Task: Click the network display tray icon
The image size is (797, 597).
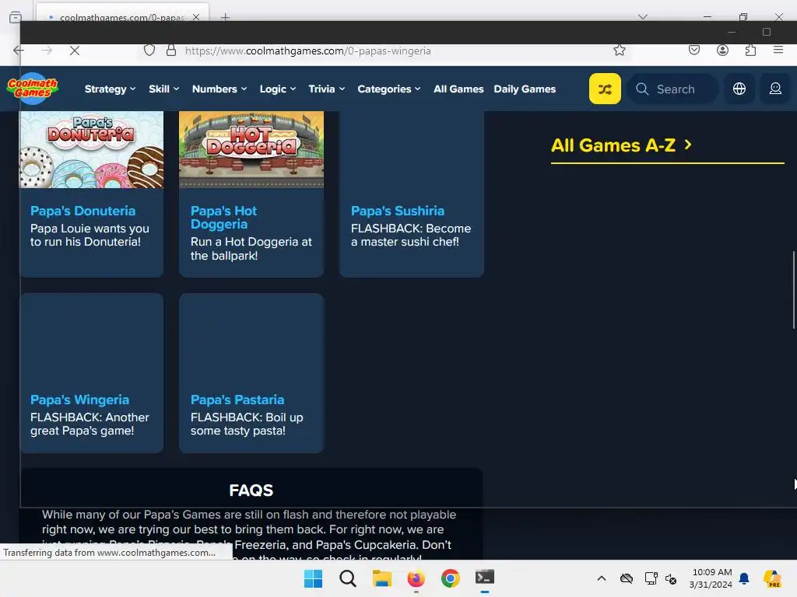Action: [x=651, y=578]
